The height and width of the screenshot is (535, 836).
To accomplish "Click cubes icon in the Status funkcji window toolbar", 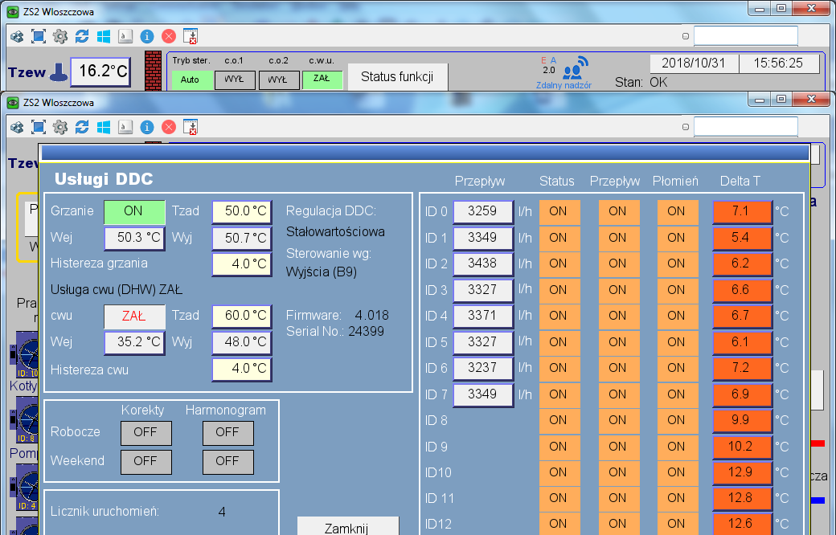I will (17, 36).
